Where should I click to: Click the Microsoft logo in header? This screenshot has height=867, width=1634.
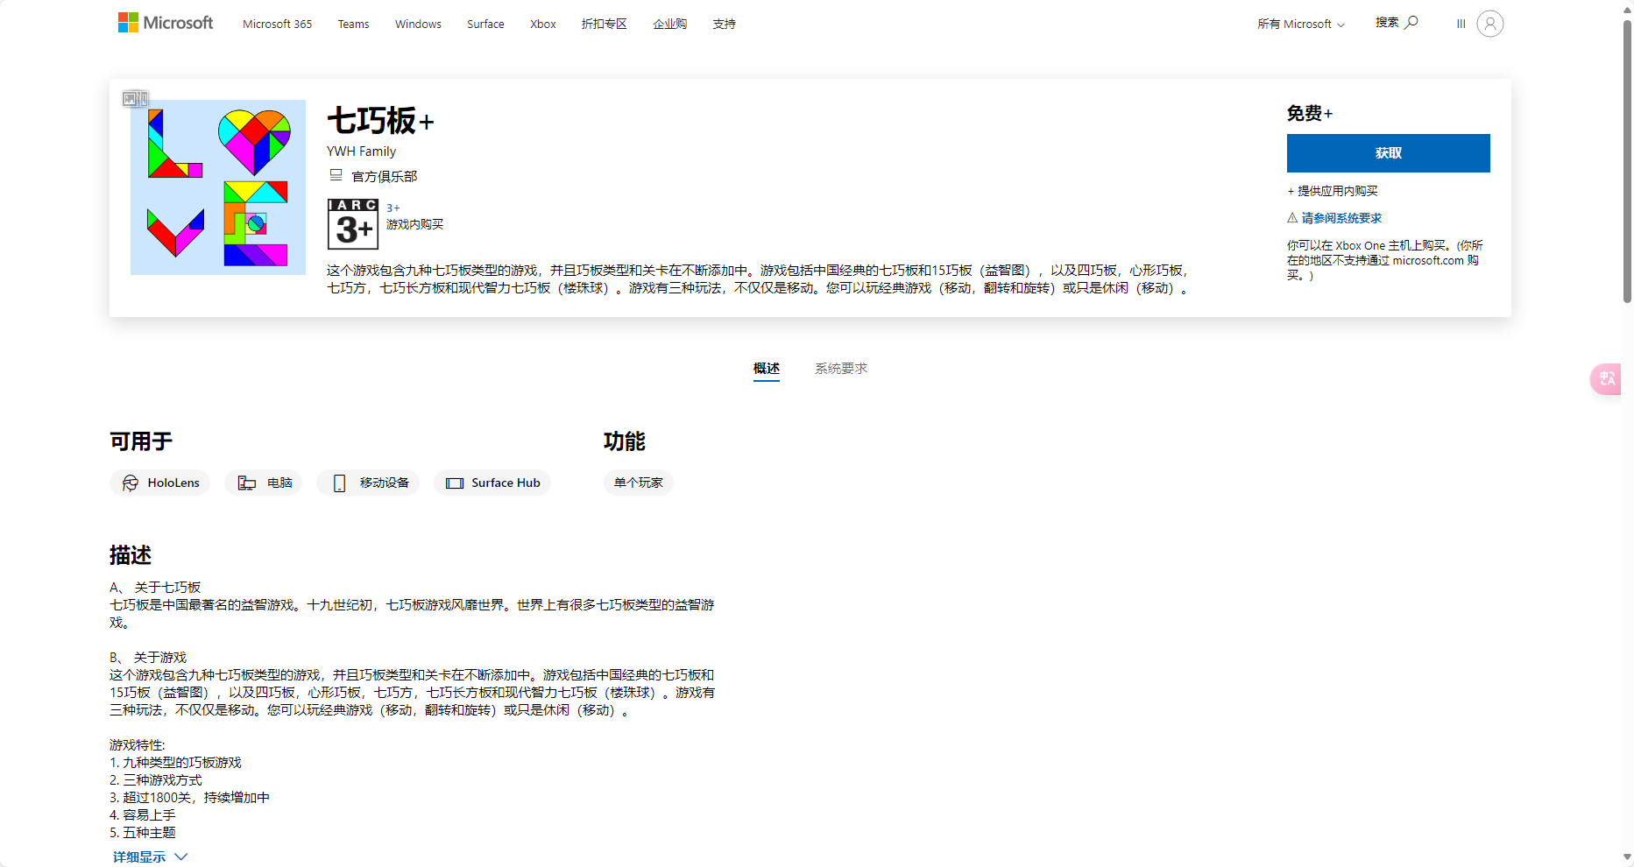click(166, 23)
